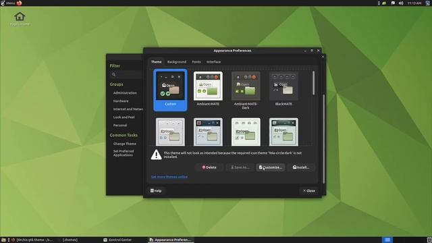Open the clock showing 11:13 AM
The height and width of the screenshot is (243, 432).
pos(414,3)
